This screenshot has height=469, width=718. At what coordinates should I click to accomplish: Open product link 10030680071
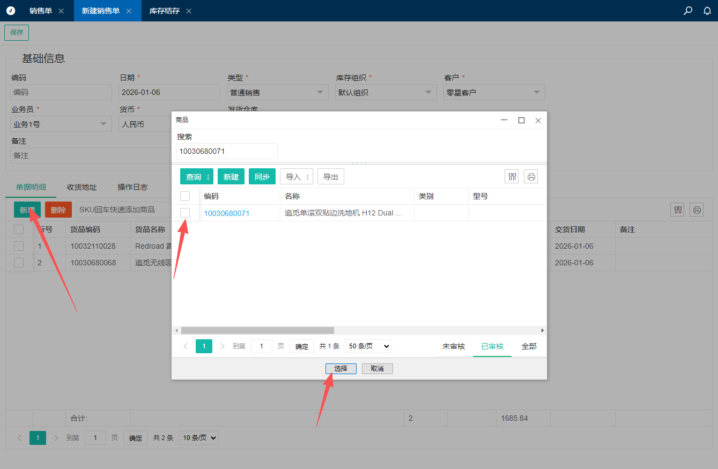point(226,213)
